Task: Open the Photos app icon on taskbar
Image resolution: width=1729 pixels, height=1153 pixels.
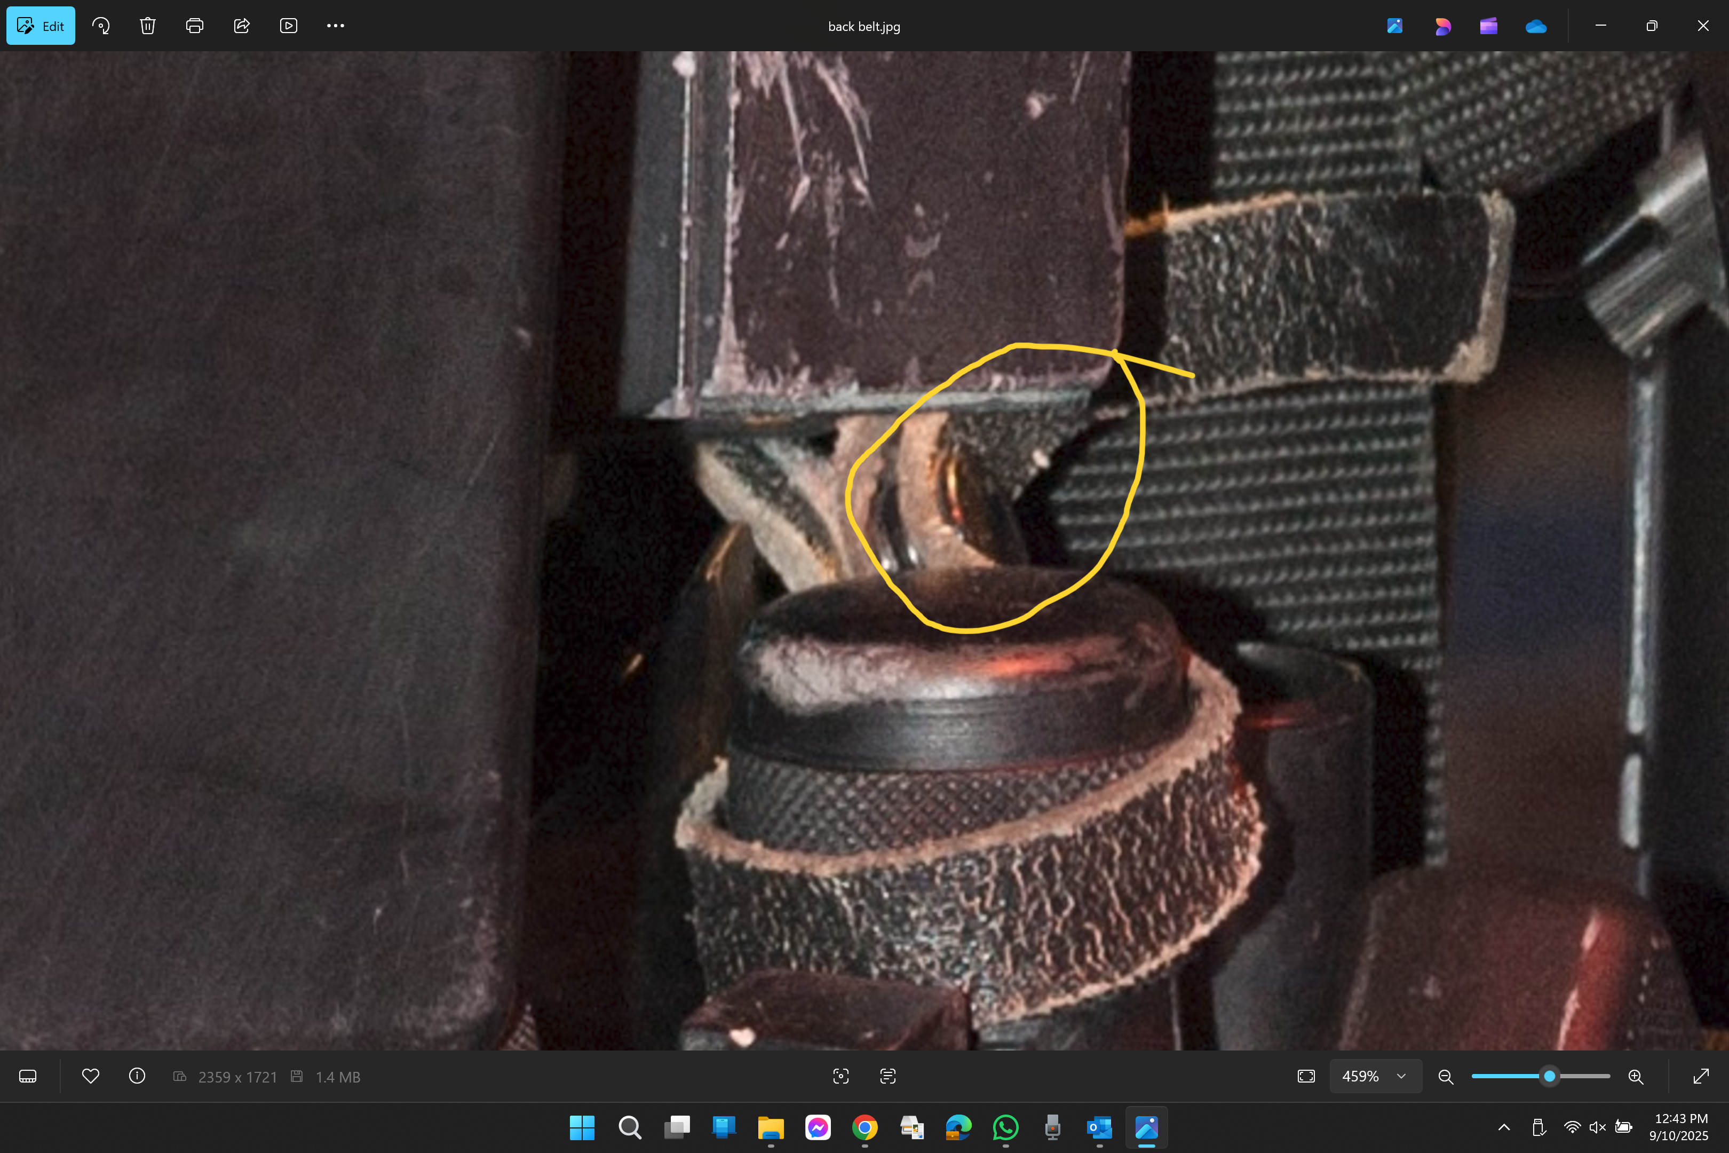Action: point(1147,1127)
